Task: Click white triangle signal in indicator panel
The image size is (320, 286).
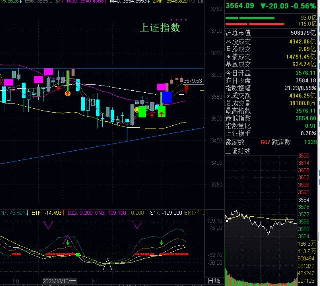Action: click(108, 265)
